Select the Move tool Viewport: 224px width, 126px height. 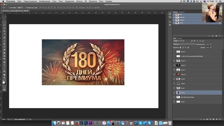4,19
